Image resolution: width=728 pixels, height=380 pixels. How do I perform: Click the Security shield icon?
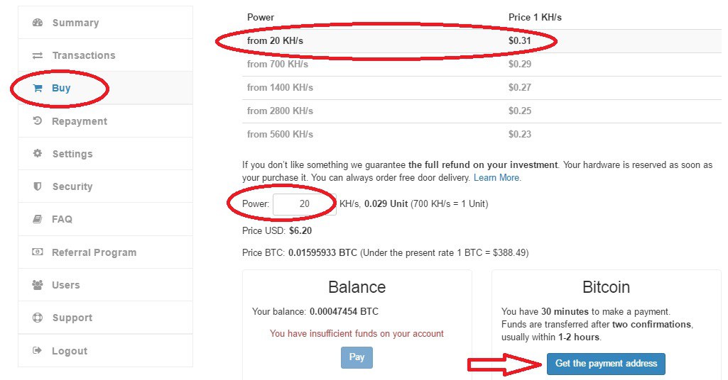38,186
